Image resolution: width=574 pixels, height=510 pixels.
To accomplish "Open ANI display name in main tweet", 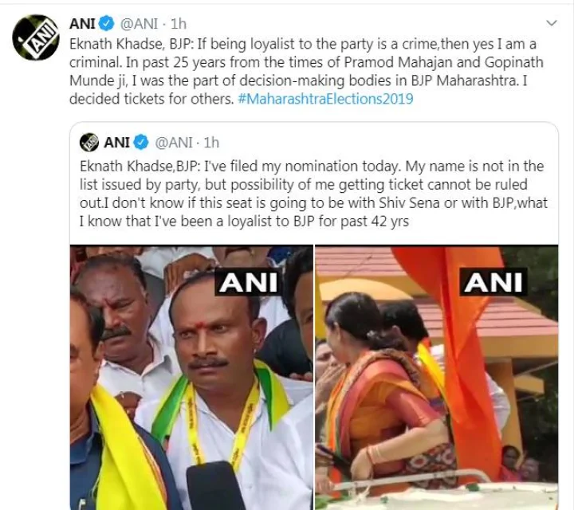I will coord(82,24).
